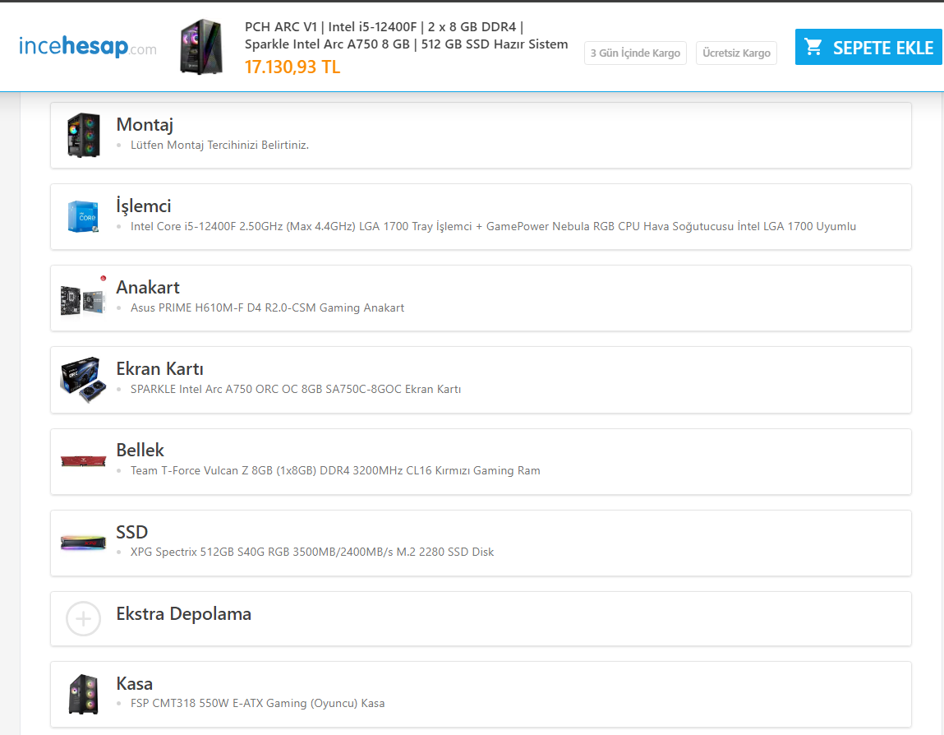Click the XPG Spectrix SSD icon
This screenshot has width=944, height=735.
(x=84, y=542)
